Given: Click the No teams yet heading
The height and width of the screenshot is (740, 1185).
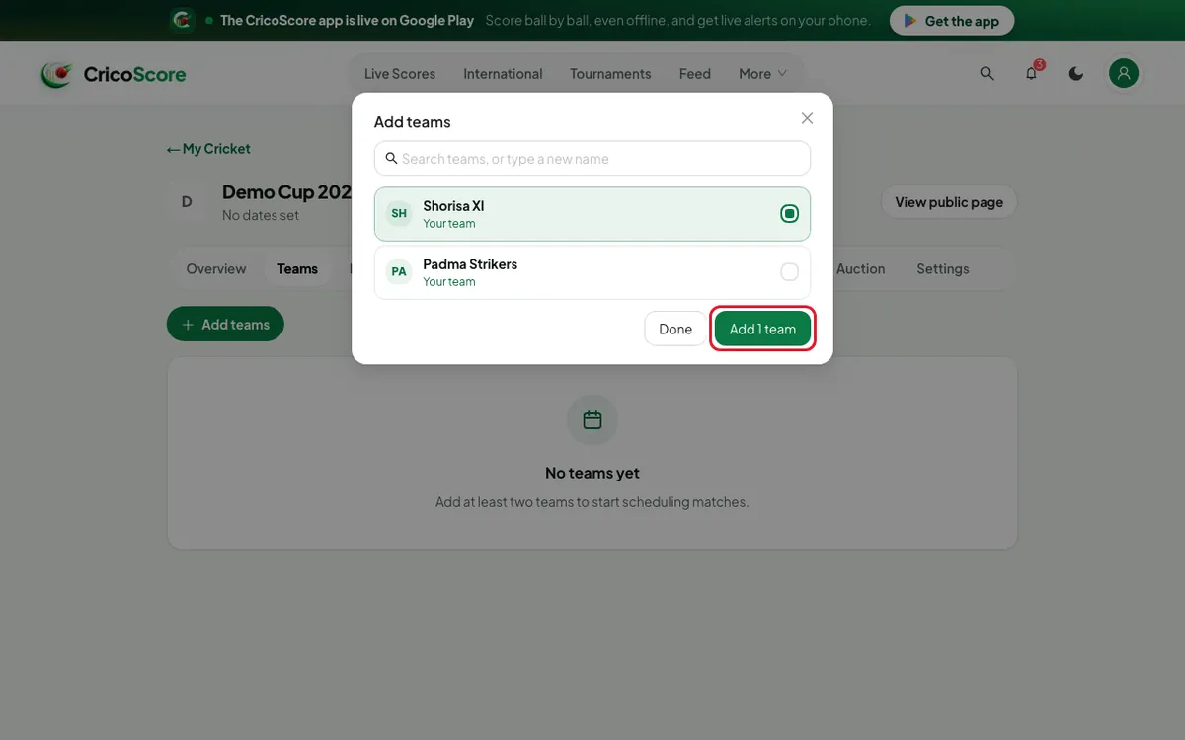Looking at the screenshot, I should [592, 473].
